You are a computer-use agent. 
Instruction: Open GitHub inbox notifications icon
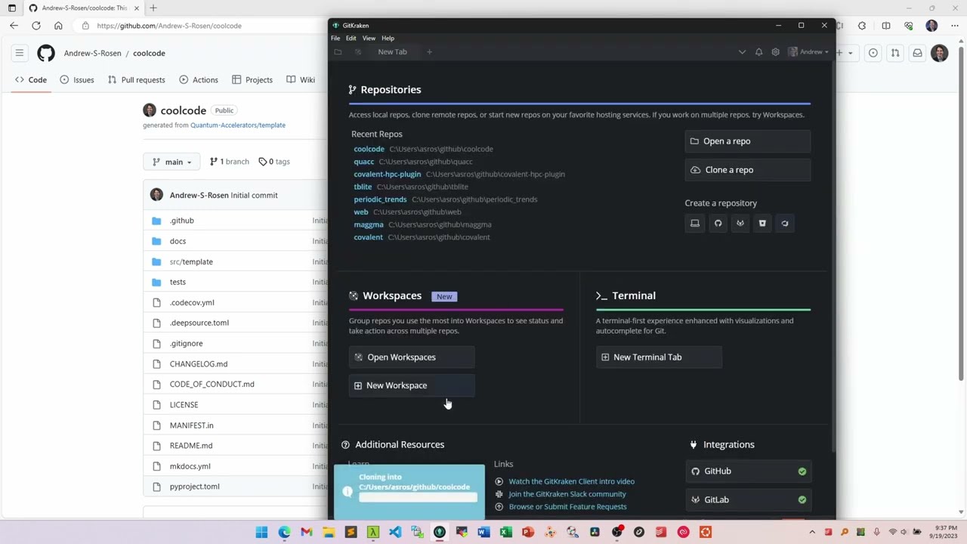917,53
